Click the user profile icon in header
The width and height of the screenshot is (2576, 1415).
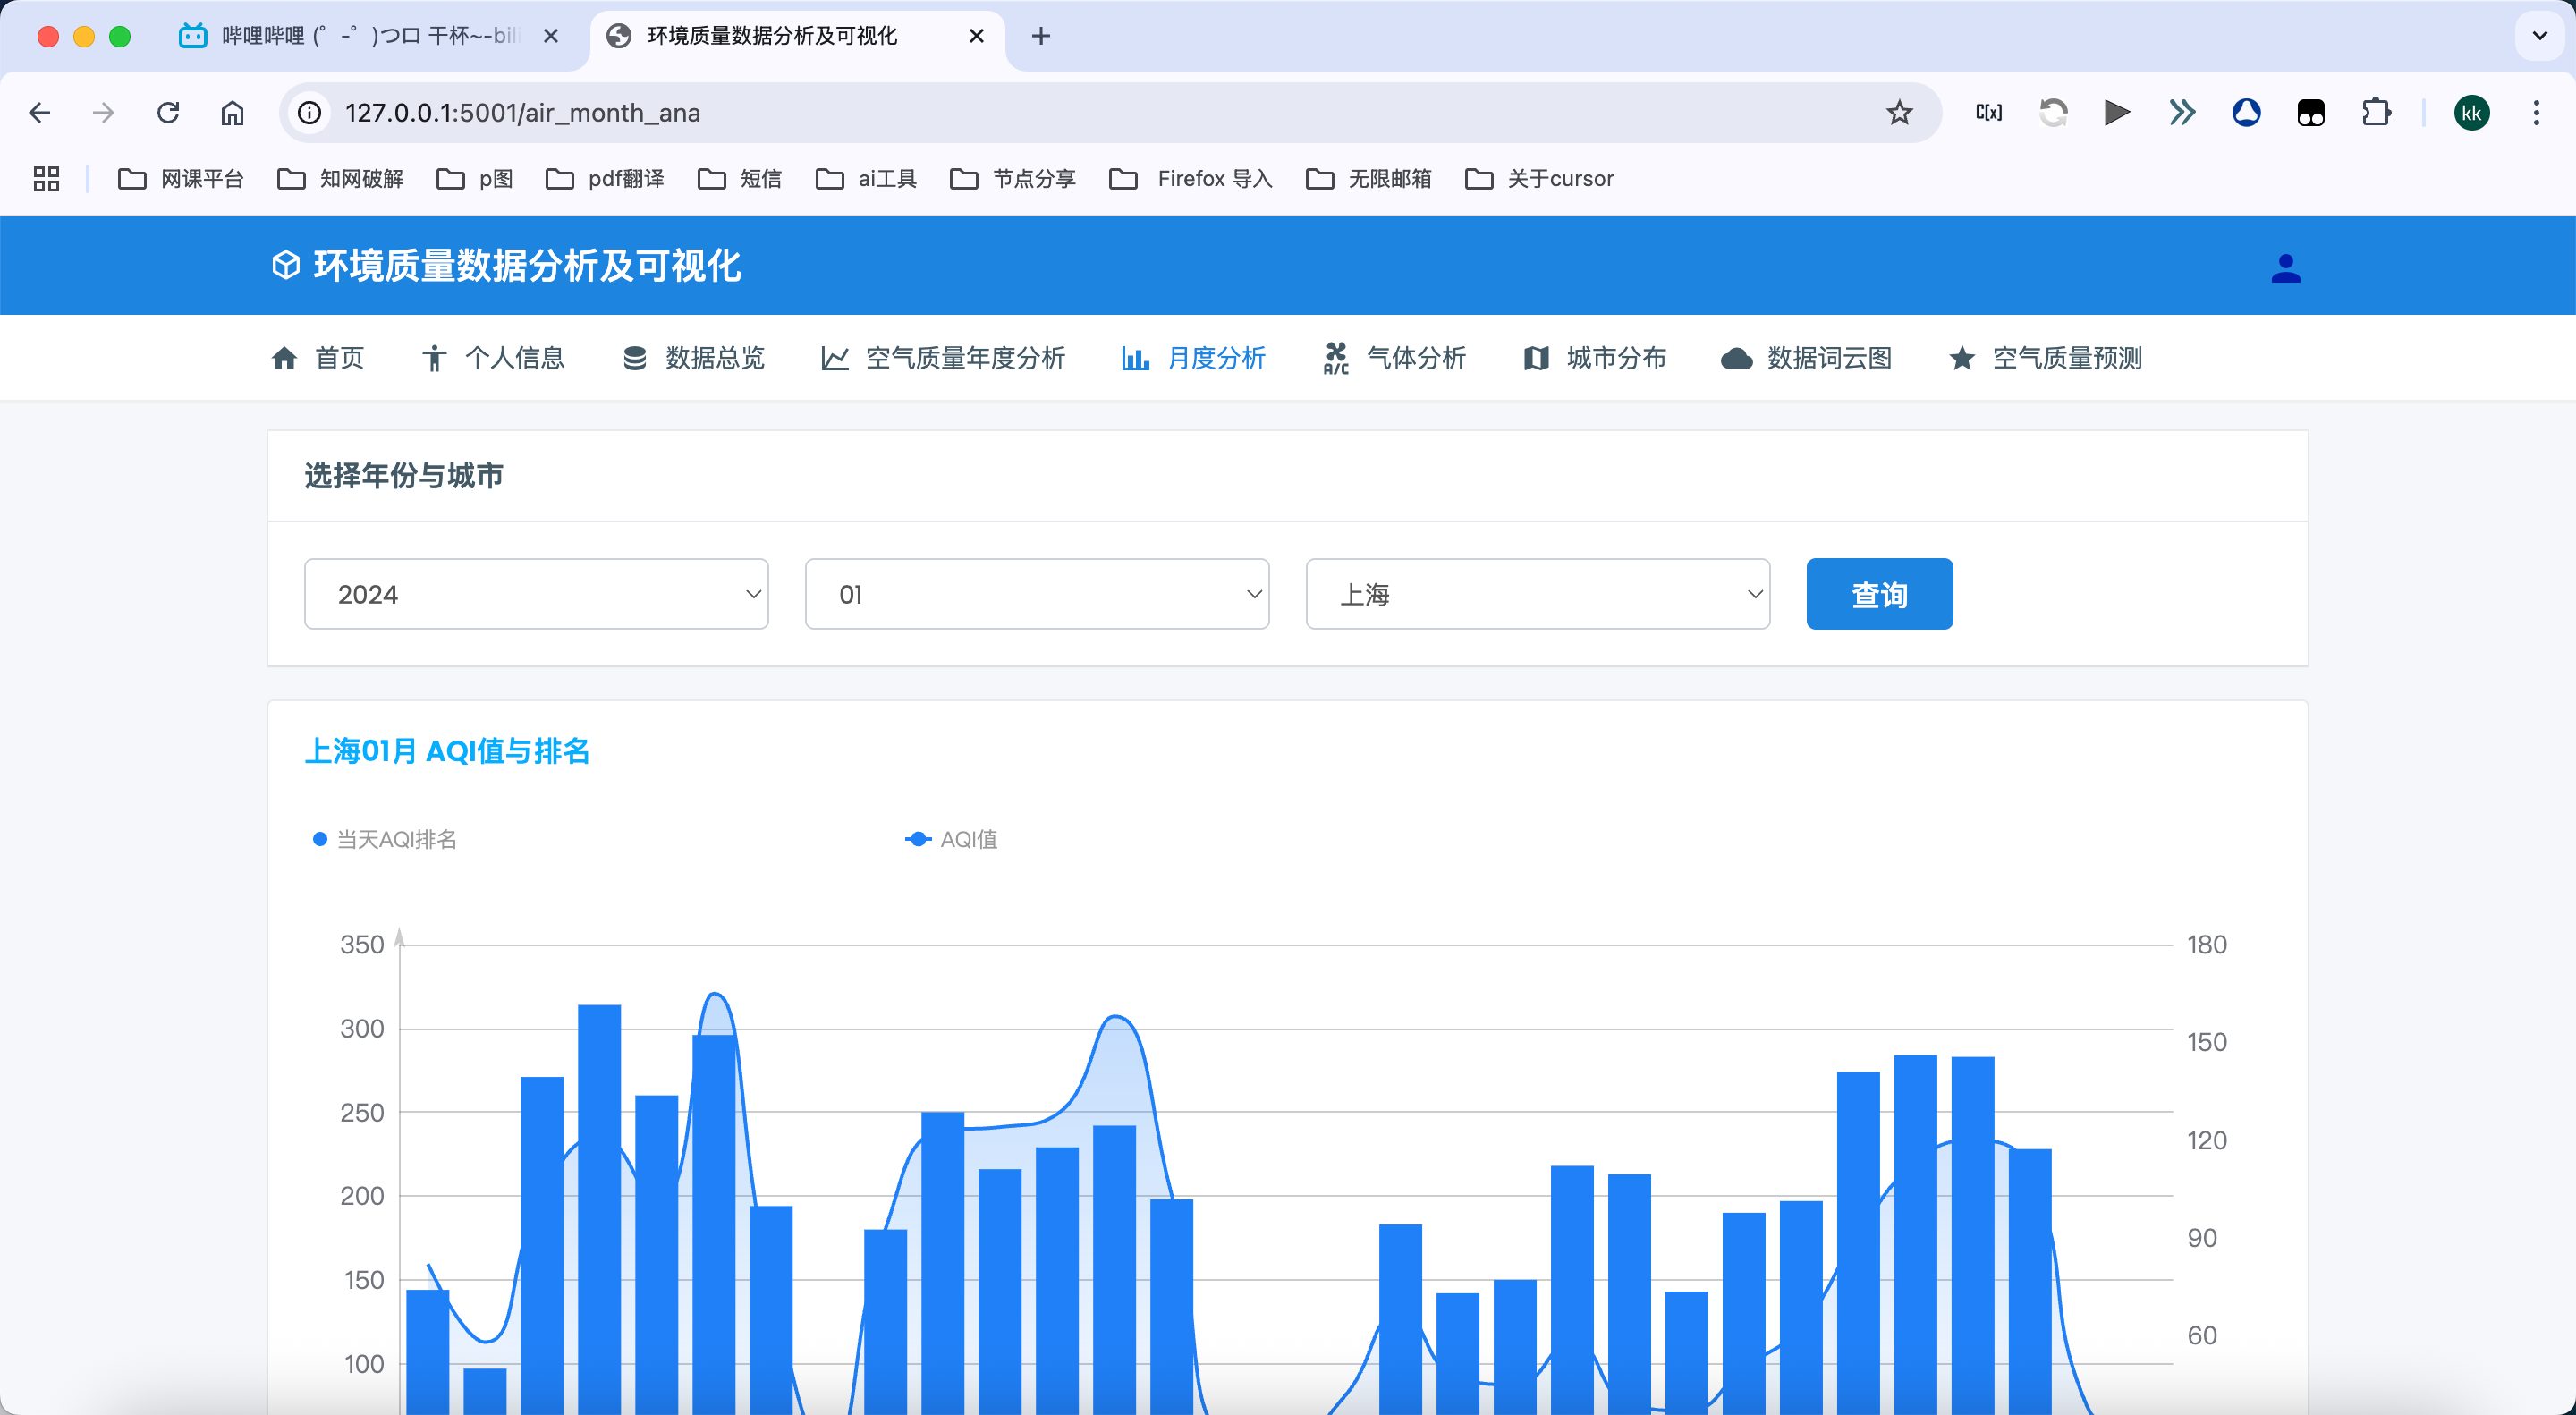point(2285,267)
